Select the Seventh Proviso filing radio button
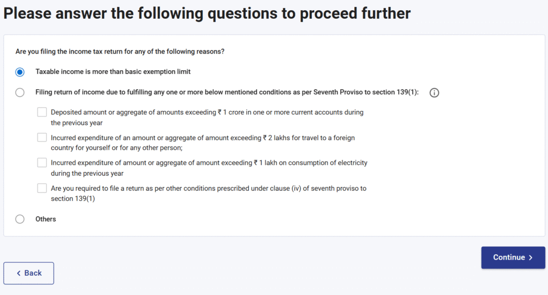The image size is (548, 295). coord(20,93)
